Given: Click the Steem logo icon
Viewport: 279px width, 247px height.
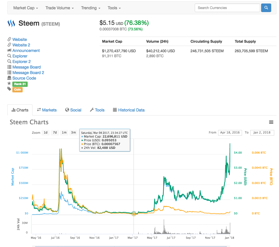Looking at the screenshot, I should [11, 23].
